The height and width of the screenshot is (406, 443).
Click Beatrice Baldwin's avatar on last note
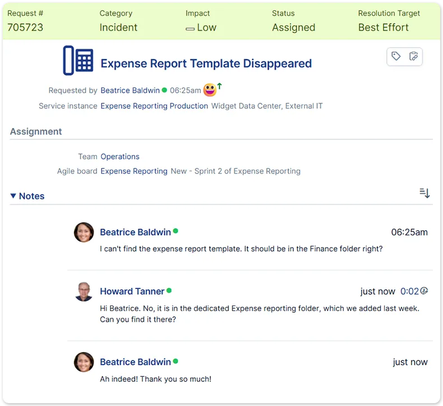pyautogui.click(x=84, y=362)
